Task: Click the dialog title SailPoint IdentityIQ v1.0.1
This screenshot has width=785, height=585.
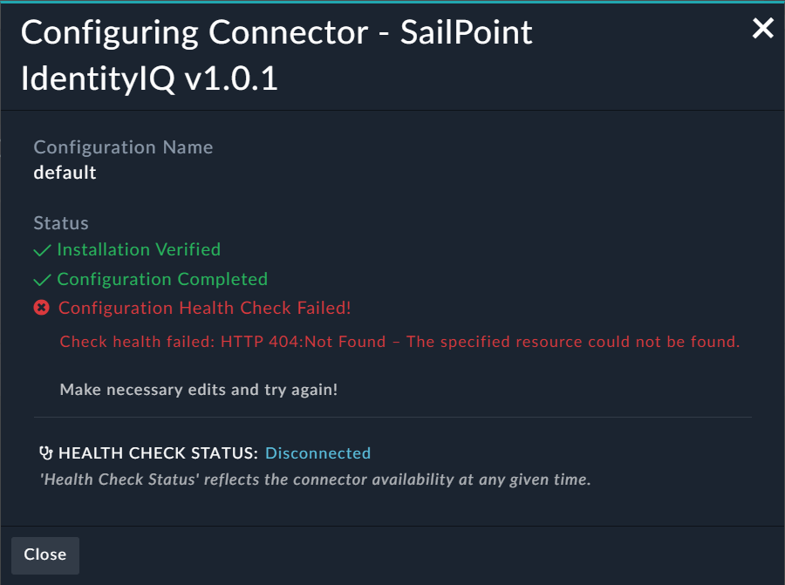Action: tap(277, 54)
